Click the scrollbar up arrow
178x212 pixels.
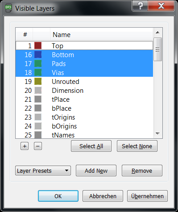coord(157,32)
